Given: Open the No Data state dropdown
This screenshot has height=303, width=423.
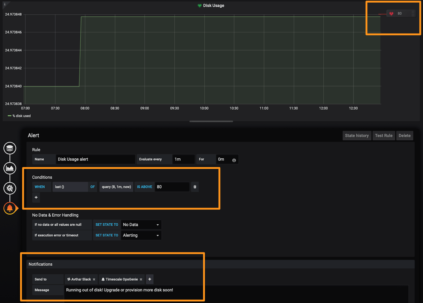Looking at the screenshot, I should coord(141,225).
